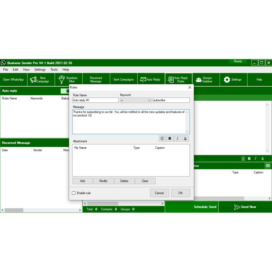
Task: Open the hamburger menu in the attachments panel
Action: coord(268,166)
